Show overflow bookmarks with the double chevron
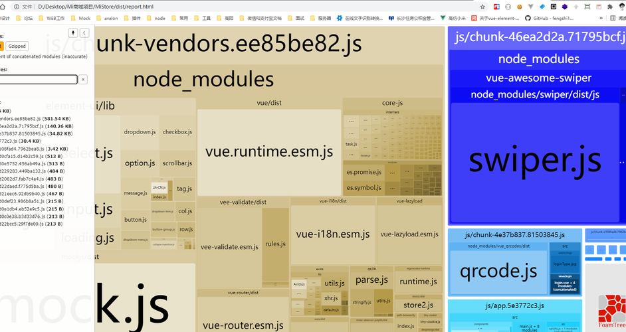The height and width of the screenshot is (332, 626). [x=601, y=18]
